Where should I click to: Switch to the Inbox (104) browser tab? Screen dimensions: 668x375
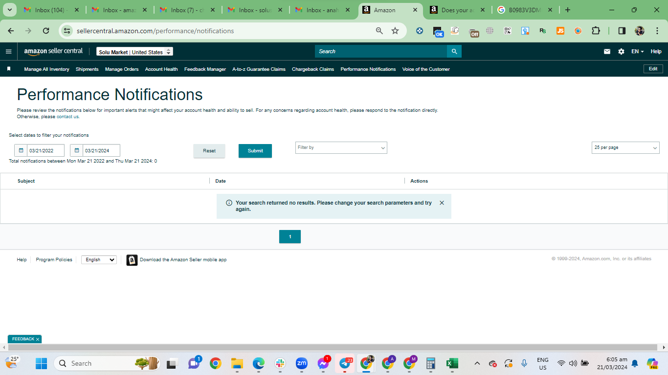tap(52, 10)
